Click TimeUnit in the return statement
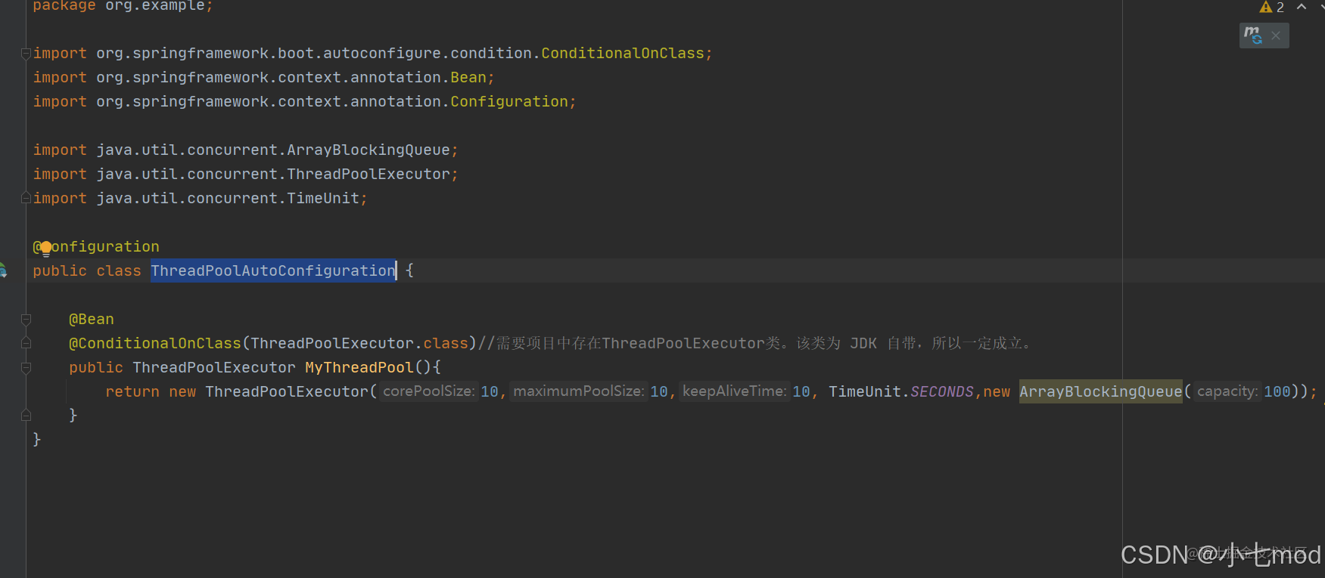The image size is (1325, 578). [x=865, y=392]
